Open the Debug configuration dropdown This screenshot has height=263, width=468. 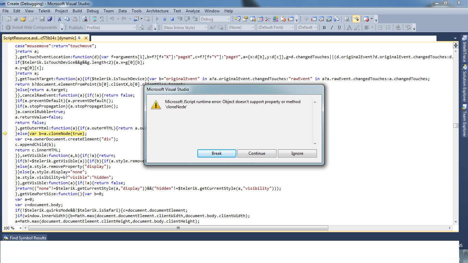point(215,19)
